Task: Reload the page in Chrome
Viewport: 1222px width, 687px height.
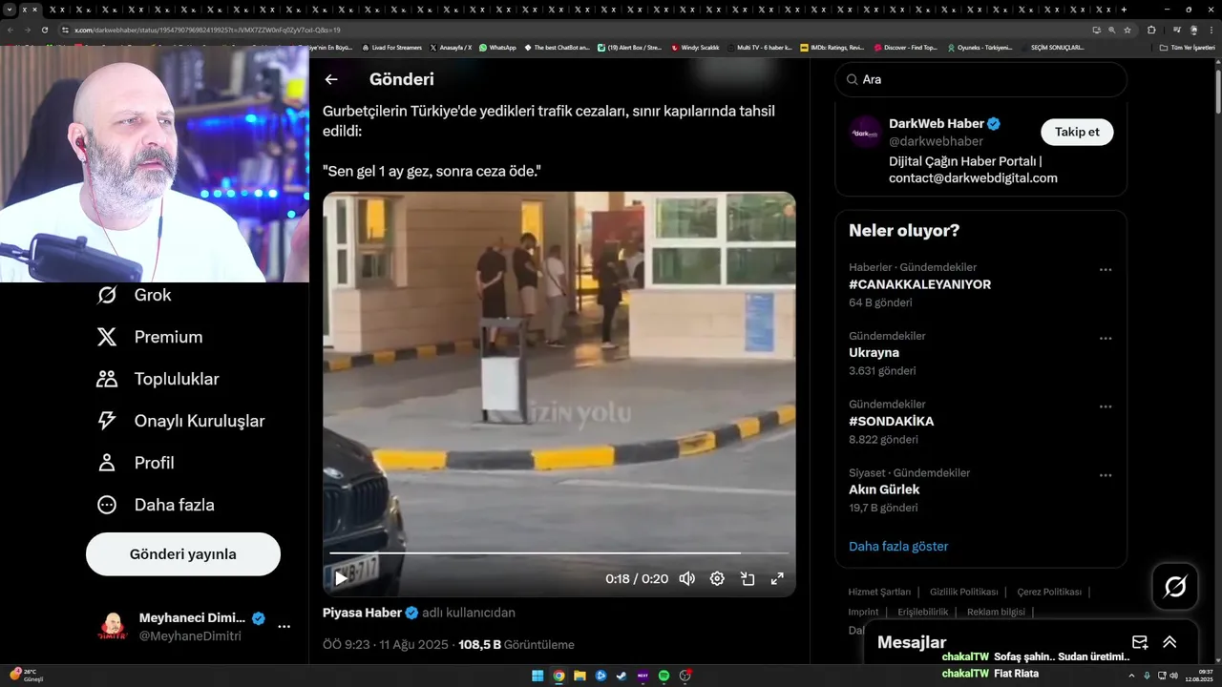Action: [x=44, y=30]
